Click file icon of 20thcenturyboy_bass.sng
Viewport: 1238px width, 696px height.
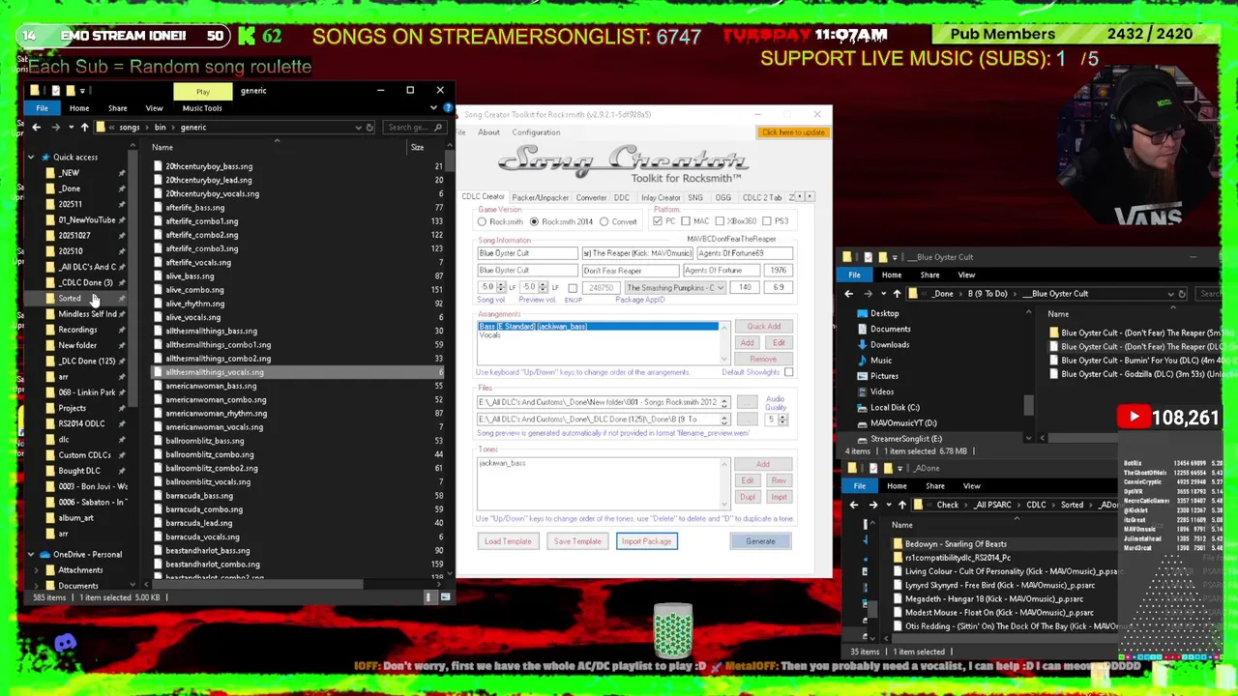(158, 166)
